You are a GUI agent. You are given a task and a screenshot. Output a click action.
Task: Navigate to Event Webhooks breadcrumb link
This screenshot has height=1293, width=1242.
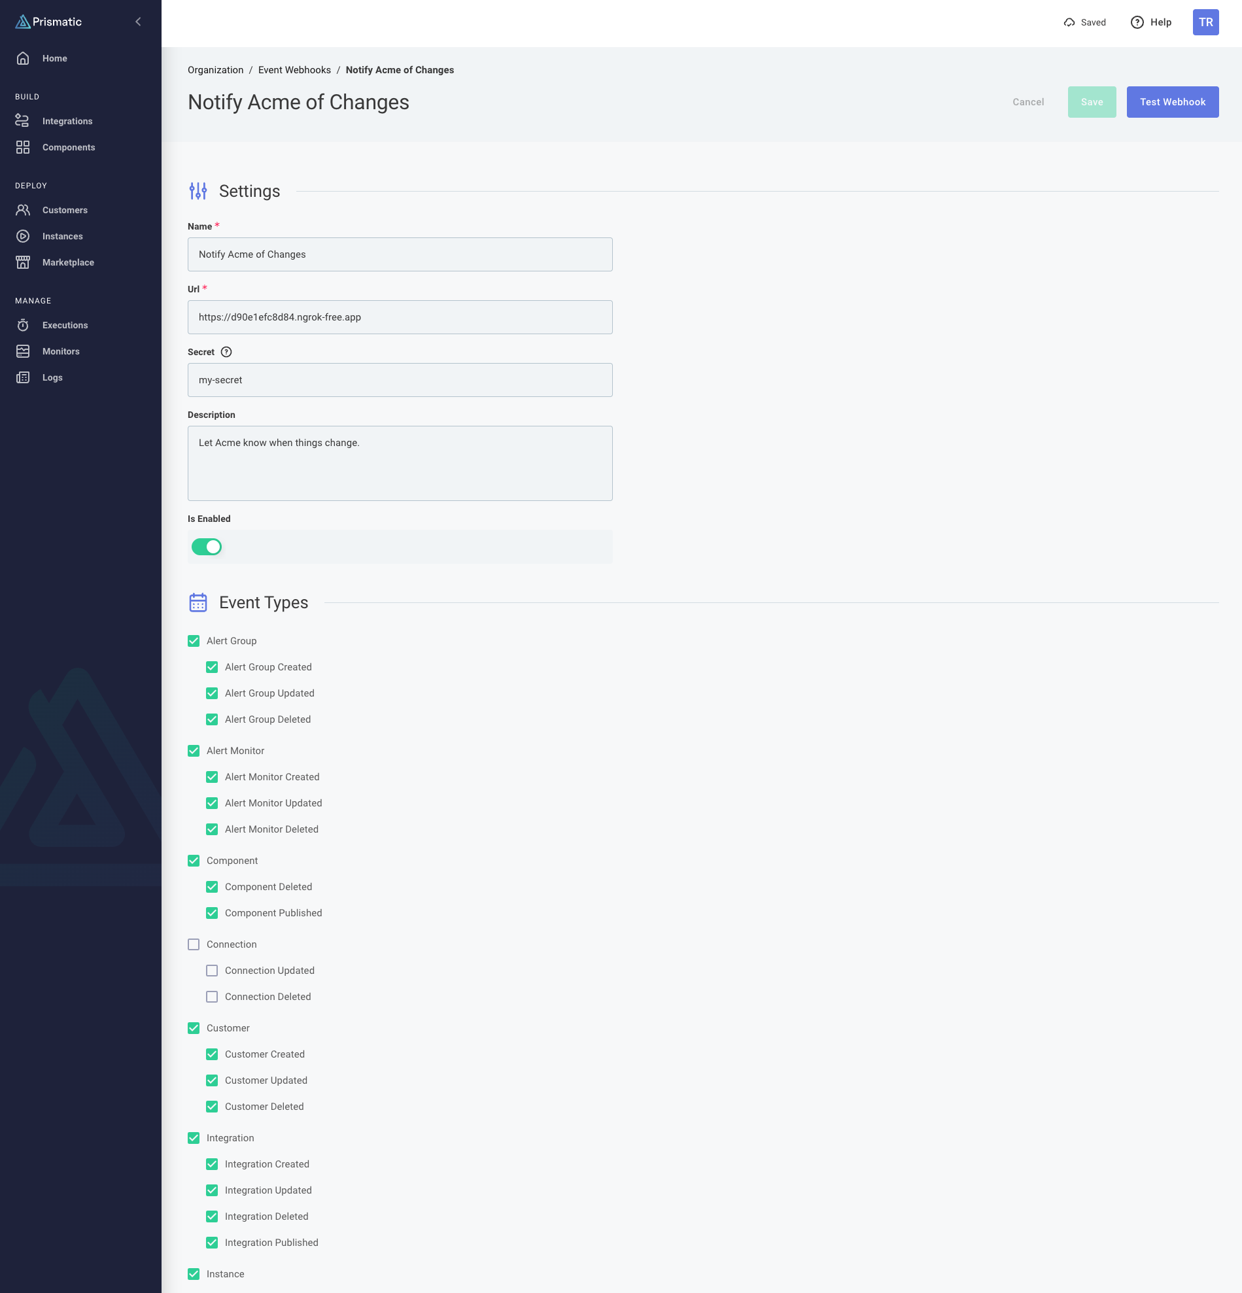tap(294, 70)
